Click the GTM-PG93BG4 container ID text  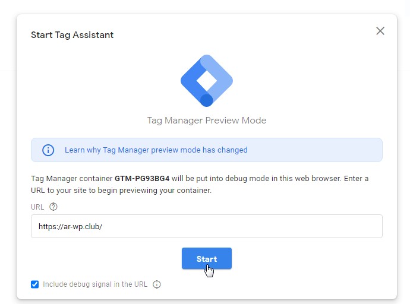(141, 179)
